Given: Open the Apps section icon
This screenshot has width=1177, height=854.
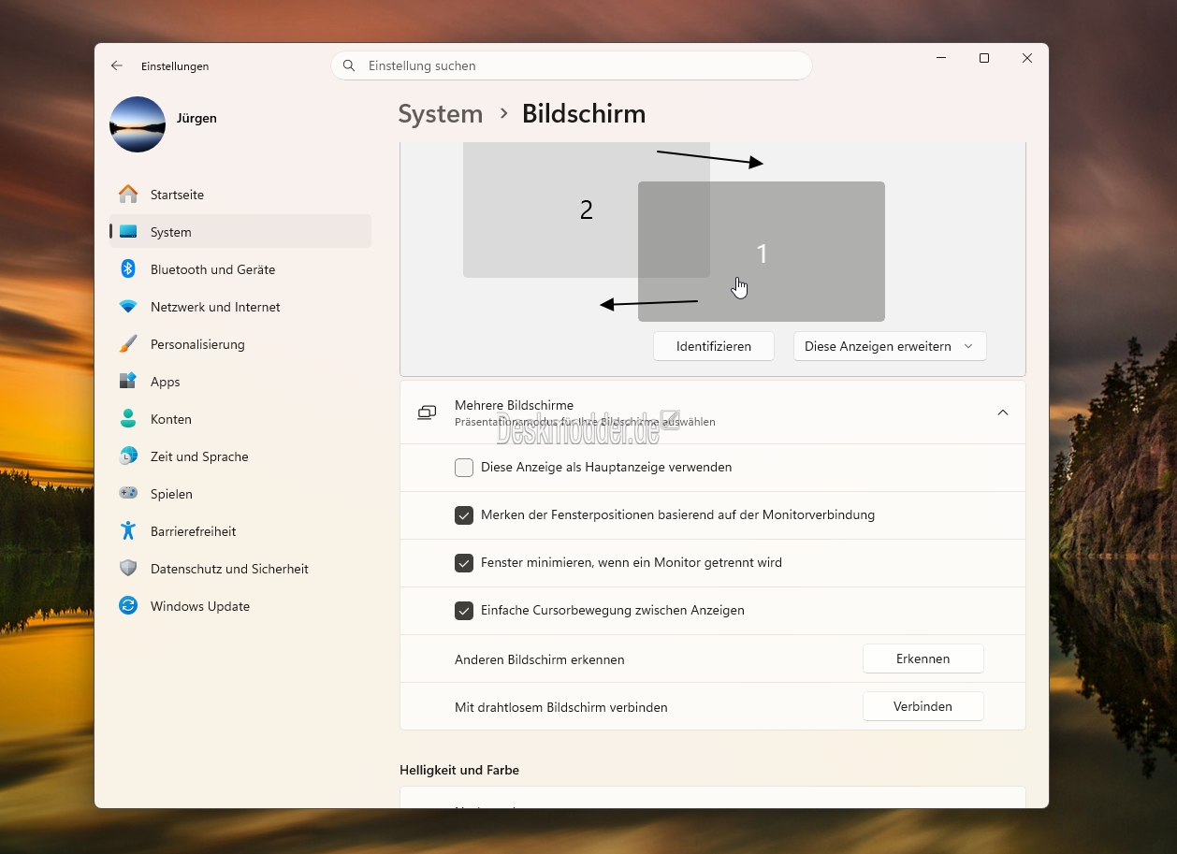Looking at the screenshot, I should coord(128,382).
